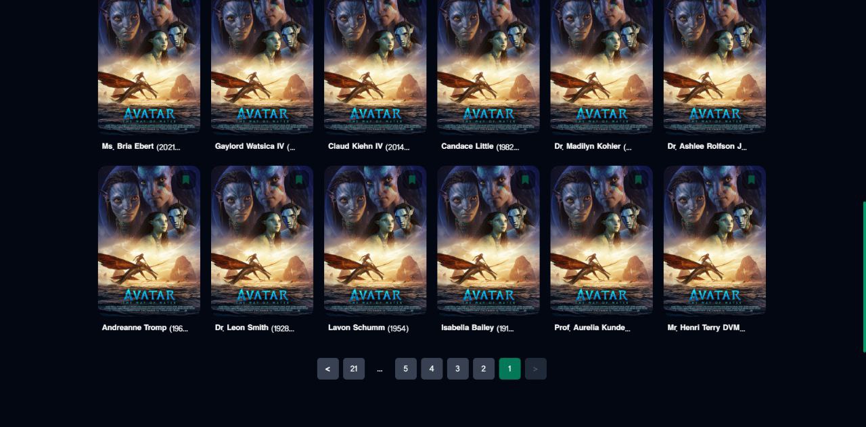Screen dimensions: 866x427
Task: Open Isabella Bailey poster thumbnail
Action: [x=488, y=240]
